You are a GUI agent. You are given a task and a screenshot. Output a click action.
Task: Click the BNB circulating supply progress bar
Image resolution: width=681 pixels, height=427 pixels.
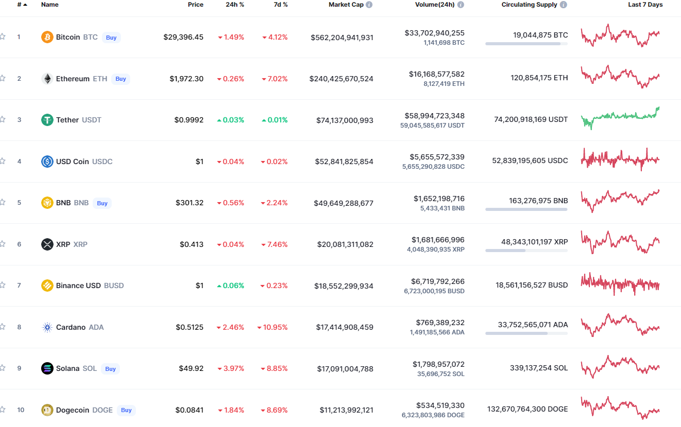point(526,209)
